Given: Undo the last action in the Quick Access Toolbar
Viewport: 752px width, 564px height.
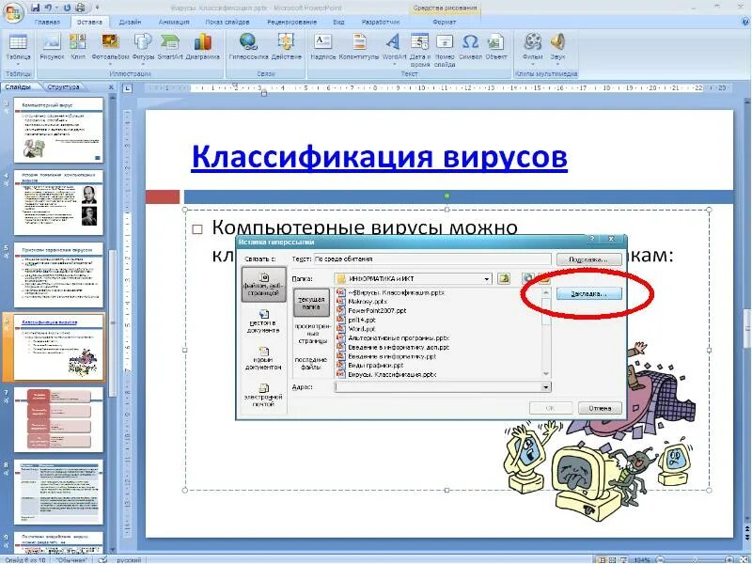Looking at the screenshot, I should point(49,8).
